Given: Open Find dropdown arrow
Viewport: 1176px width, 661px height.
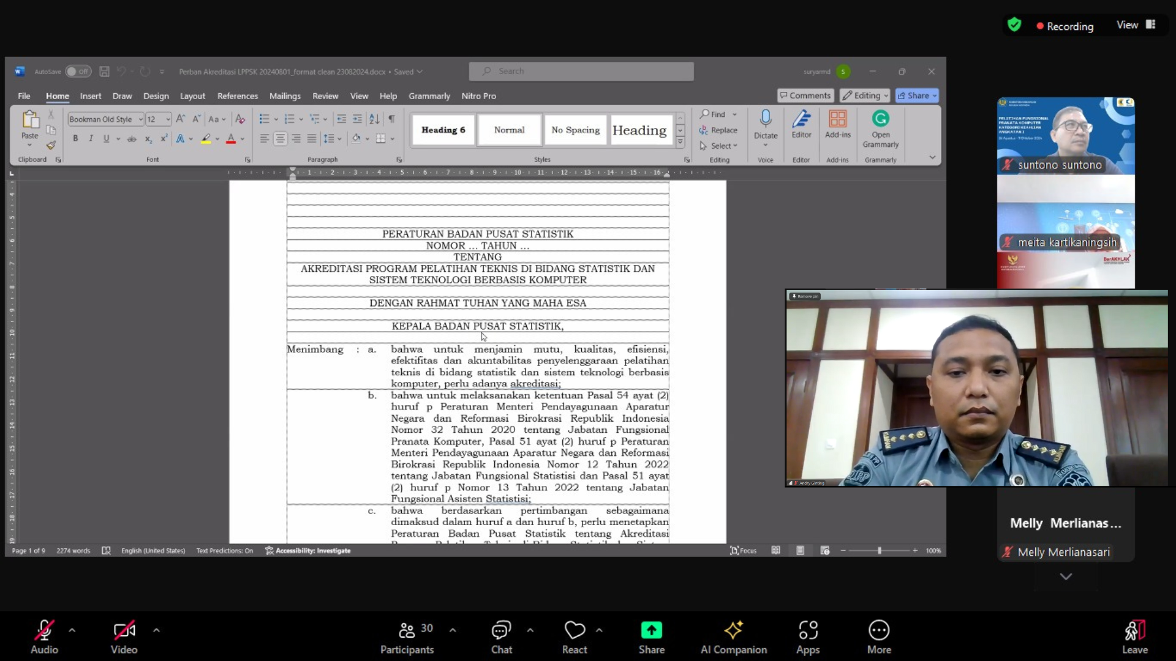Looking at the screenshot, I should (734, 114).
